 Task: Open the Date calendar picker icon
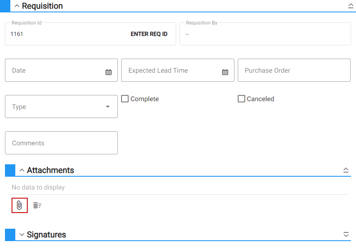(108, 72)
